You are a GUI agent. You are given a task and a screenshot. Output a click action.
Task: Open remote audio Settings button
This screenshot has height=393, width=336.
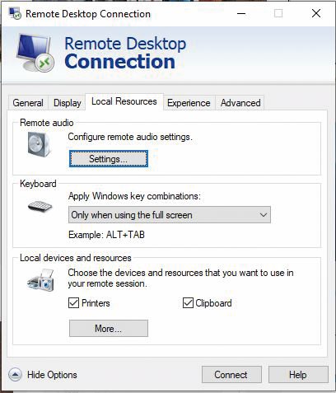pyautogui.click(x=109, y=159)
